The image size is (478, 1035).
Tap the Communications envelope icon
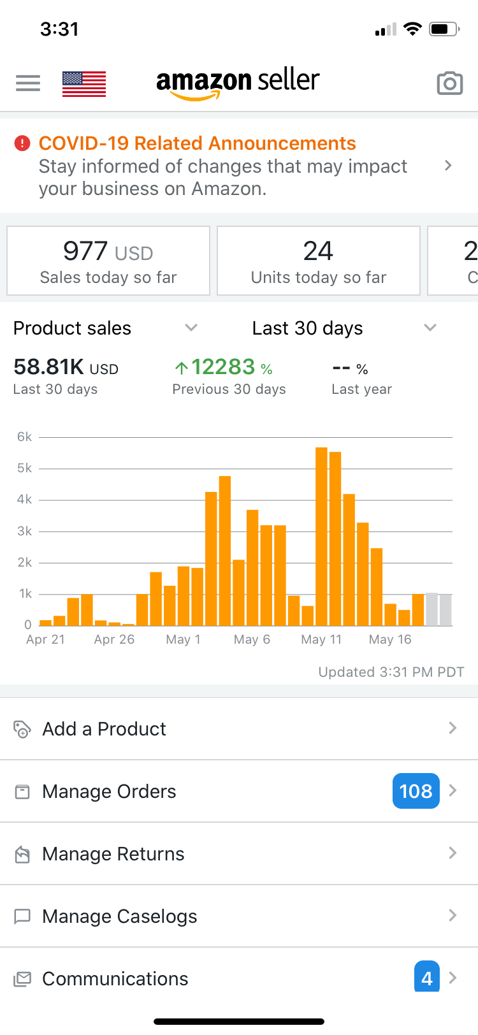(x=22, y=979)
